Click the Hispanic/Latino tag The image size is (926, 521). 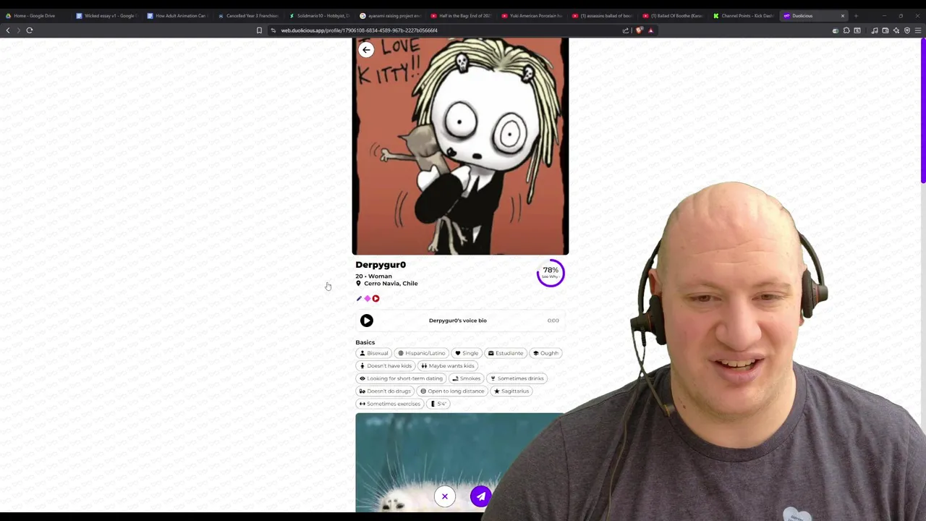click(422, 353)
